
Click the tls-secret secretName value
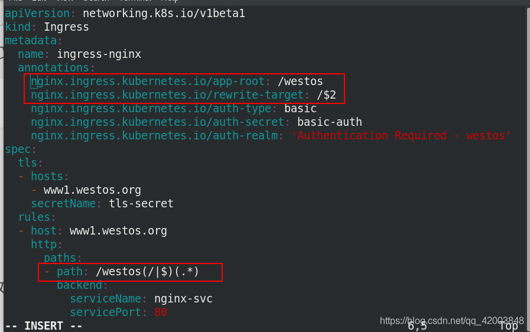pos(141,204)
